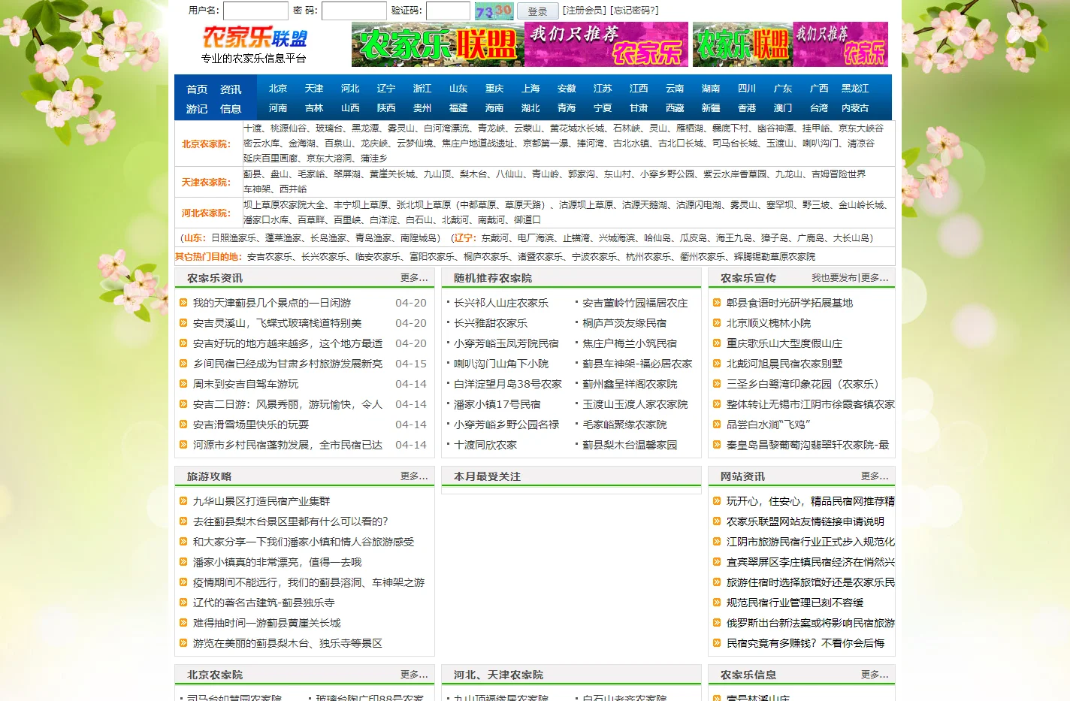The width and height of the screenshot is (1070, 701).
Task: Select 海南 region in nav bar
Action: pos(494,108)
